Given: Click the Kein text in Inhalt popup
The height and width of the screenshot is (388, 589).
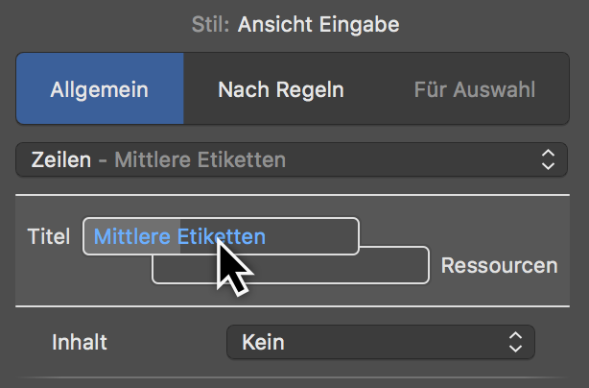Looking at the screenshot, I should pos(263,342).
